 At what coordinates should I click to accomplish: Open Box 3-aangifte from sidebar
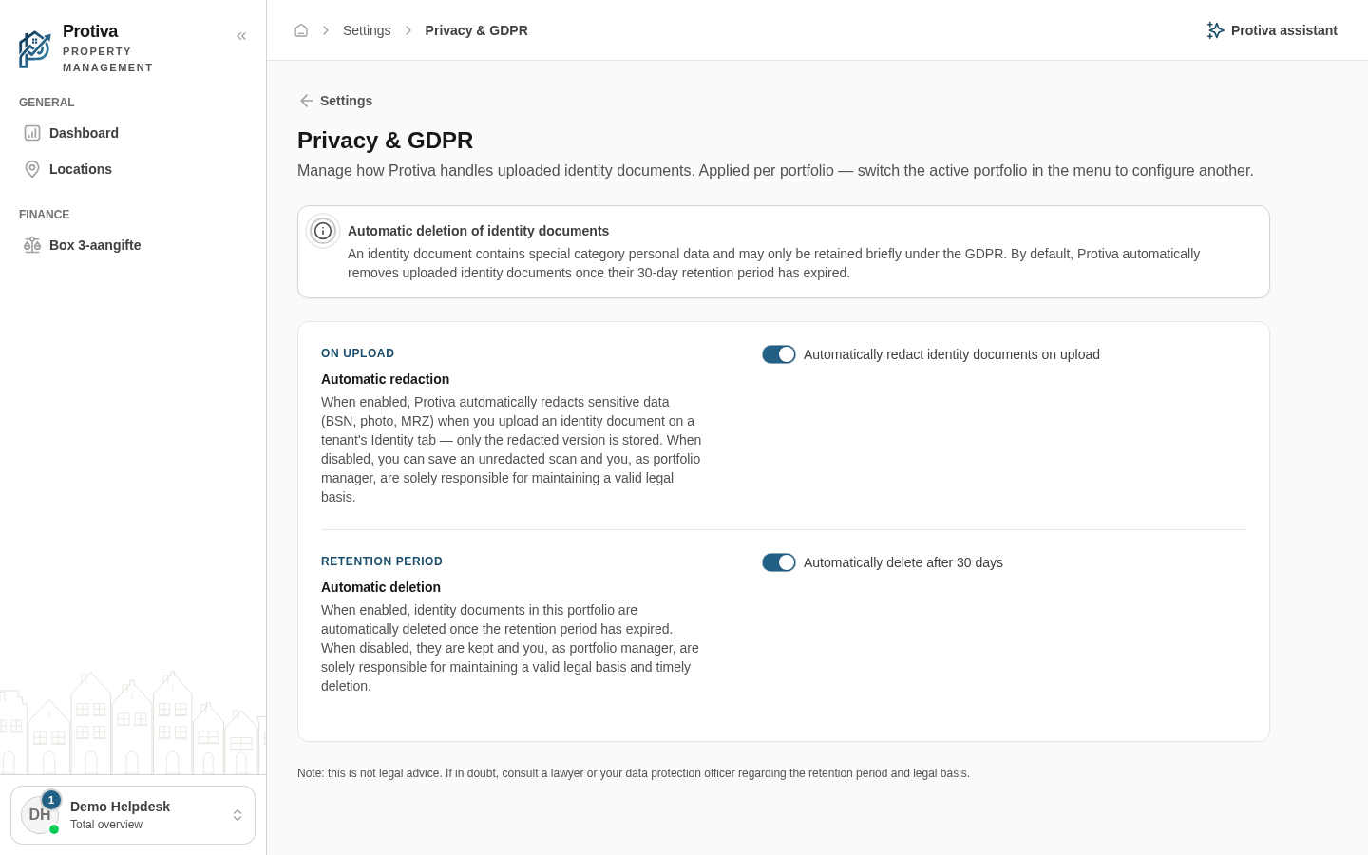(133, 245)
